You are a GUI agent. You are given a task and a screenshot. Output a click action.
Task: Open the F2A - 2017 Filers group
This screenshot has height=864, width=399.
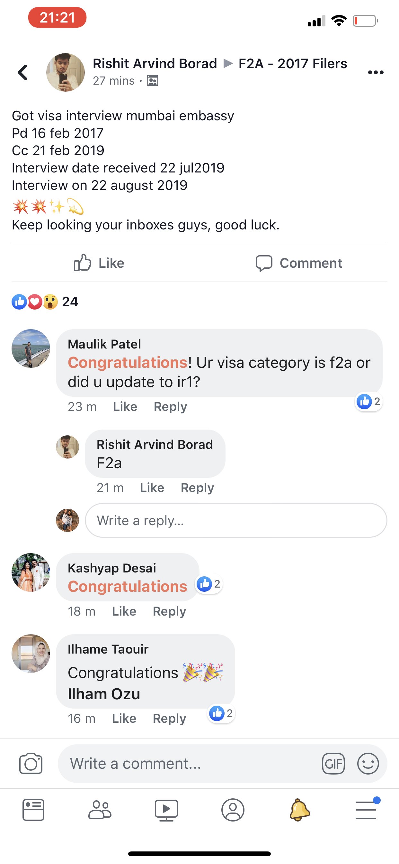tap(293, 64)
